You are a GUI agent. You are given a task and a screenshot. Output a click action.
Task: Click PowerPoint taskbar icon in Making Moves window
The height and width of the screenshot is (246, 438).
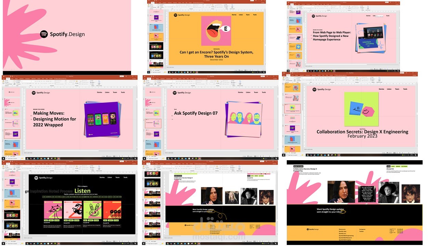tap(59, 159)
